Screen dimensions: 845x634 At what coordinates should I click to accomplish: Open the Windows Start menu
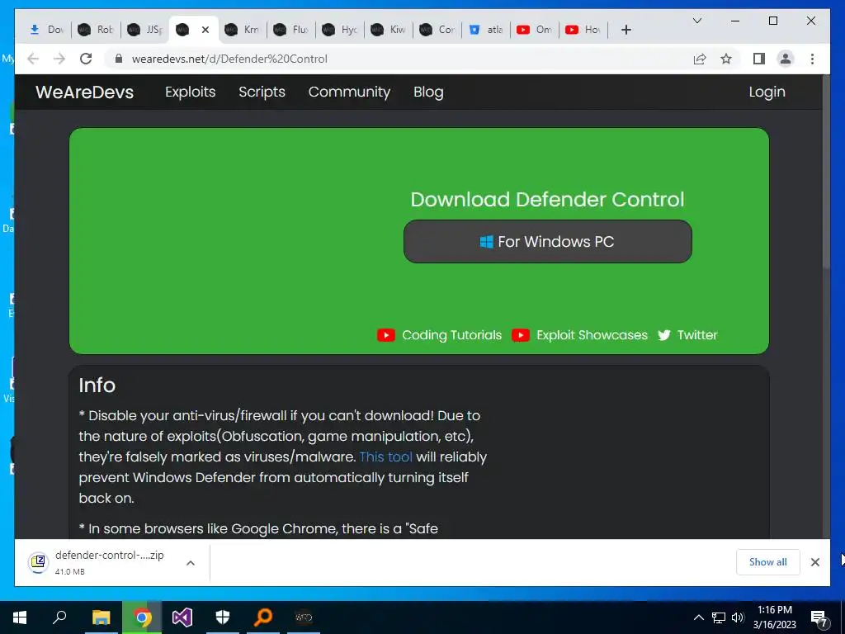pos(20,617)
